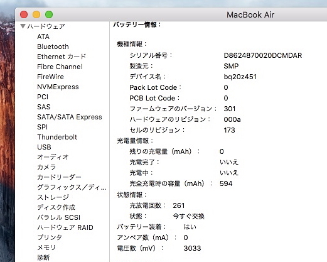Collapse the ハードウェア tree section
Viewport: 327px width, 262px height.
pyautogui.click(x=23, y=26)
